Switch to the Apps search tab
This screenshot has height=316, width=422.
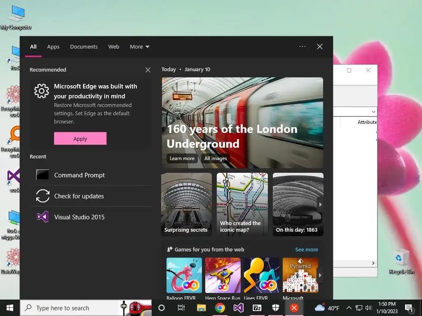click(x=53, y=47)
